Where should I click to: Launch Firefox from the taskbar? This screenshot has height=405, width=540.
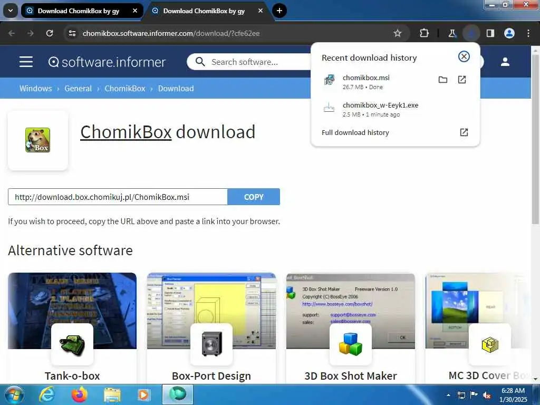(80, 394)
